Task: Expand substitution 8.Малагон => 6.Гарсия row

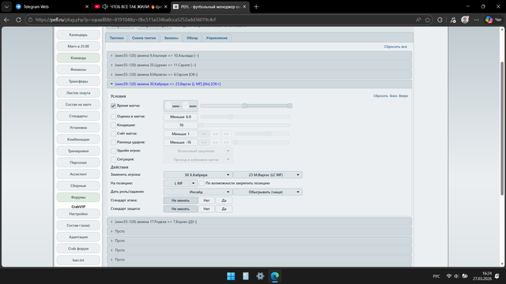Action: (259, 74)
